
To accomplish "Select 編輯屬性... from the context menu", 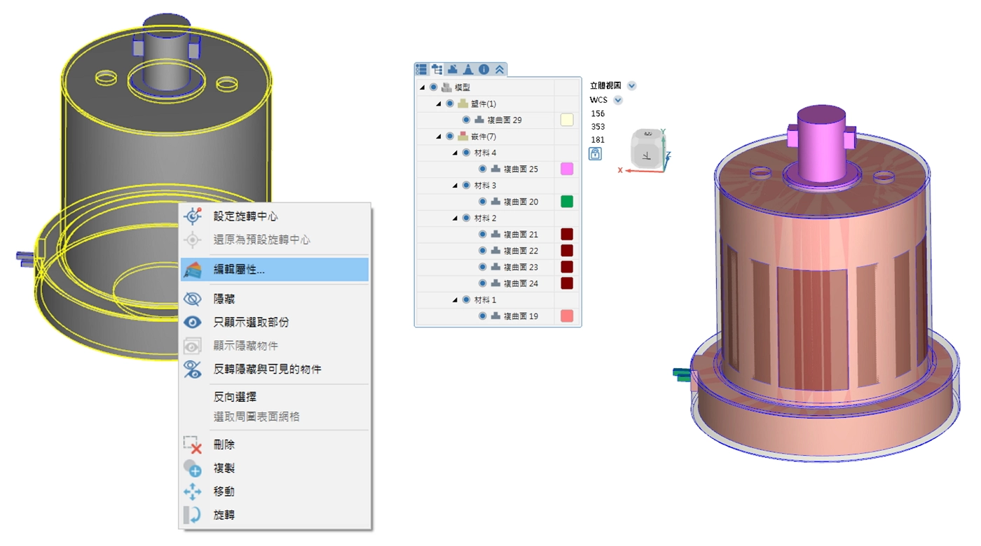I will coord(239,269).
